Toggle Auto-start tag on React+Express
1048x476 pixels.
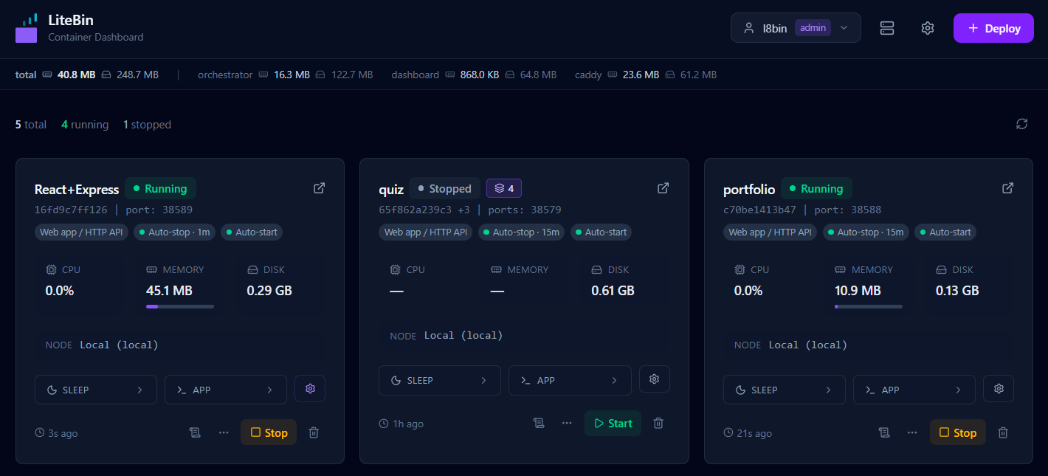(x=252, y=232)
